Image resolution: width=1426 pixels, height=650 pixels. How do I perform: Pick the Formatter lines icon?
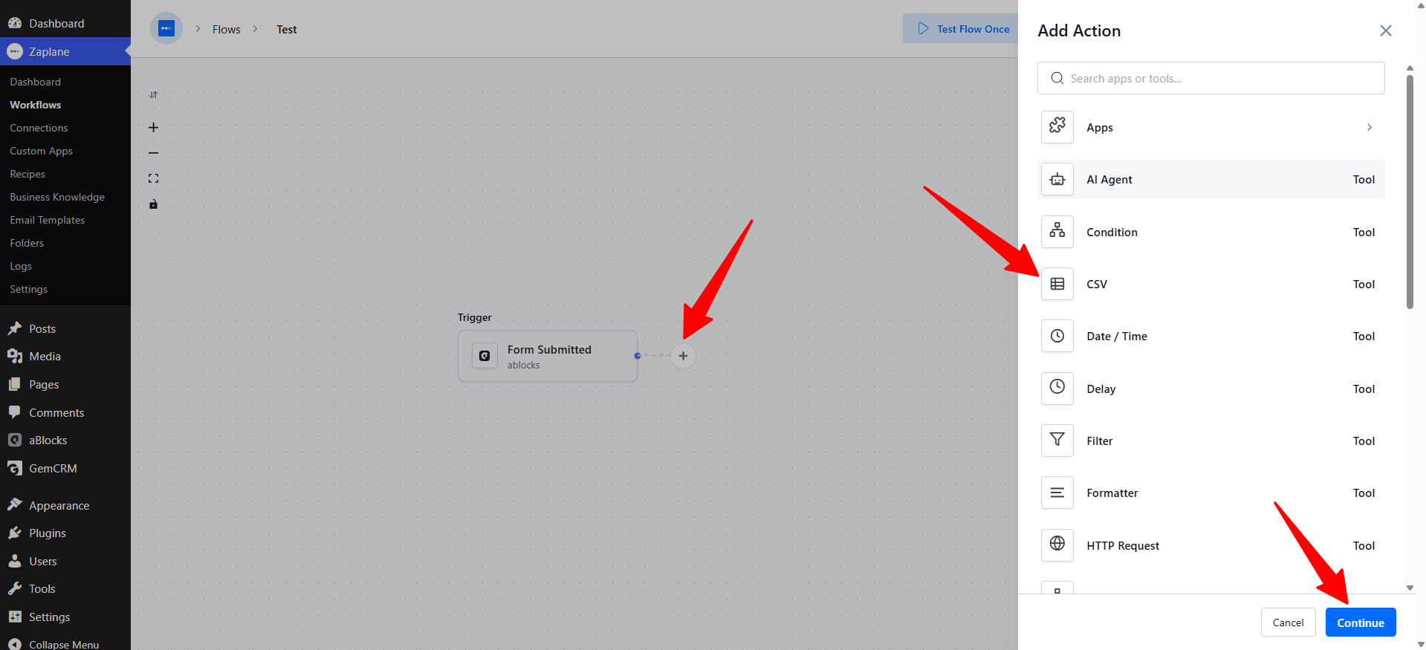point(1057,493)
